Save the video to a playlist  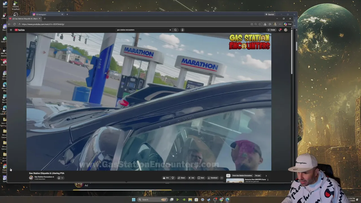[x=201, y=178]
